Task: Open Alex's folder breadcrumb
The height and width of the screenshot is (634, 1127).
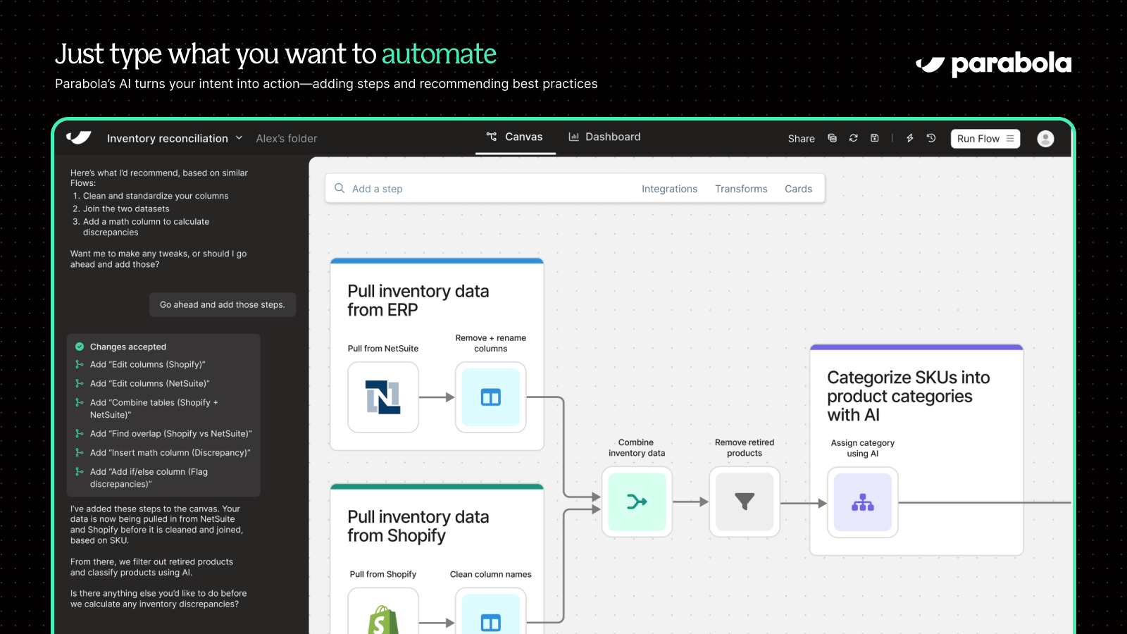Action: [x=287, y=138]
